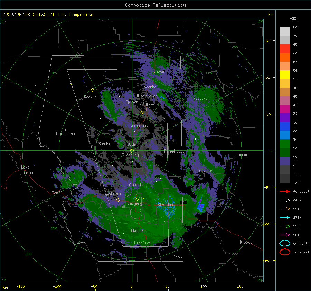Click the yellow diamond marker below RedDeer
Screen dimensions: 311x291
(x=142, y=112)
